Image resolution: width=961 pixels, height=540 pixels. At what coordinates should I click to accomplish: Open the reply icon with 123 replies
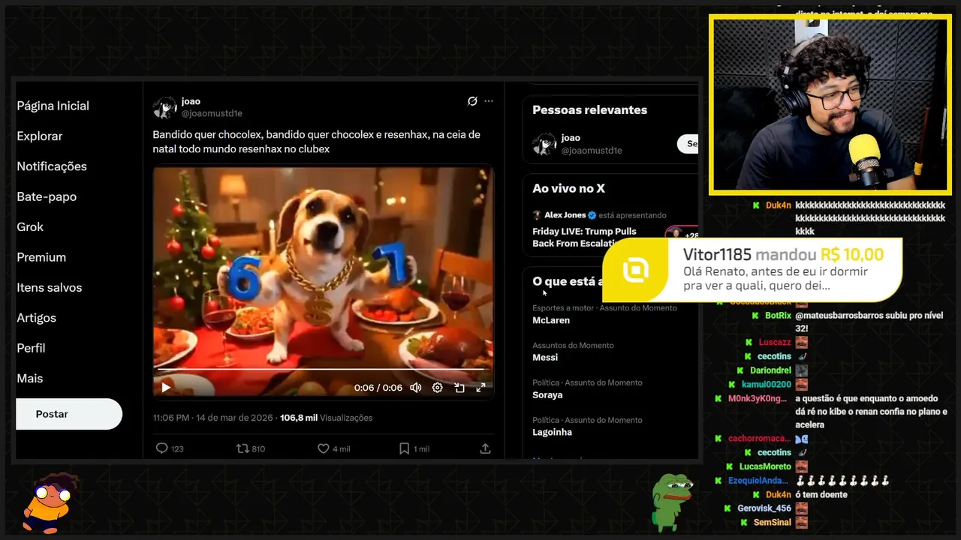point(170,448)
